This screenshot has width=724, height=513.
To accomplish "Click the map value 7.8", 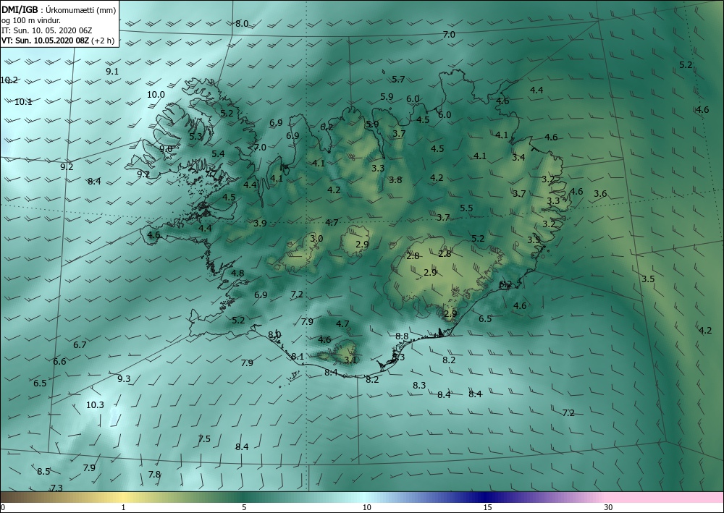I will (154, 474).
